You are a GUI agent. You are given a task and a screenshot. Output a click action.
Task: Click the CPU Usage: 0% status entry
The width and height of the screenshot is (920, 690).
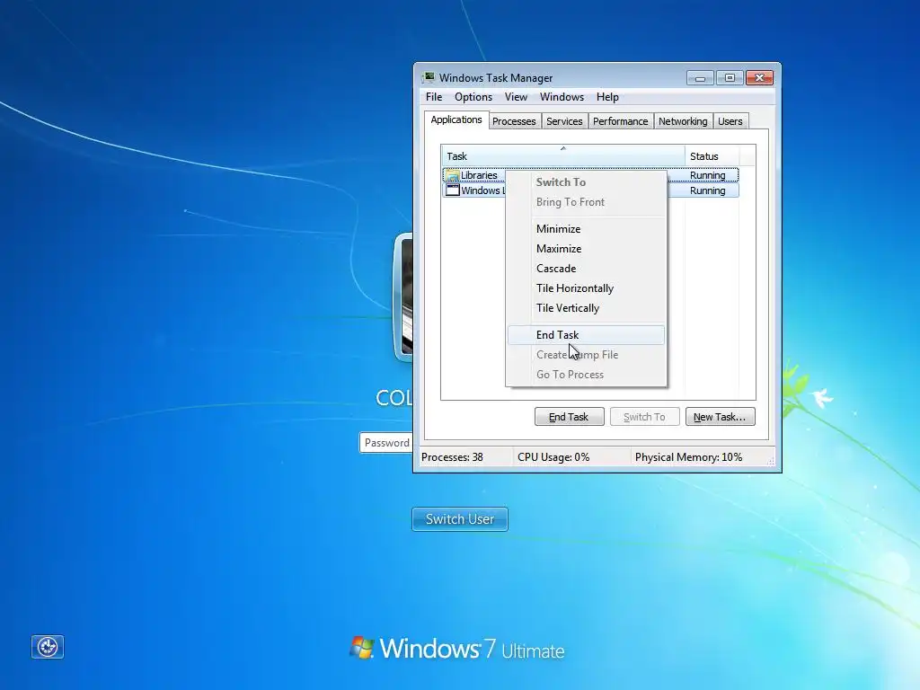click(553, 457)
